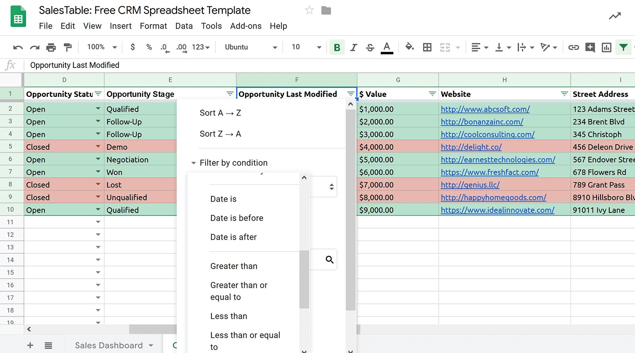Open the Ubuntu font dropdown

pos(250,47)
